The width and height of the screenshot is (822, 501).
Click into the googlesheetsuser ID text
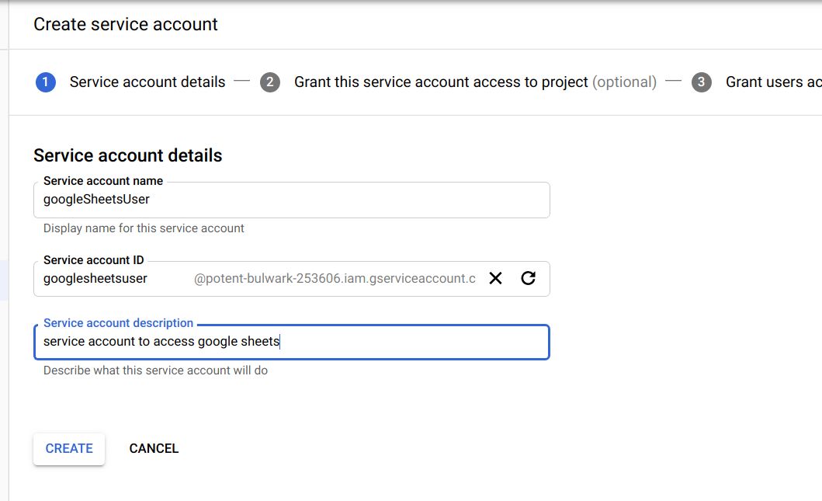[95, 278]
